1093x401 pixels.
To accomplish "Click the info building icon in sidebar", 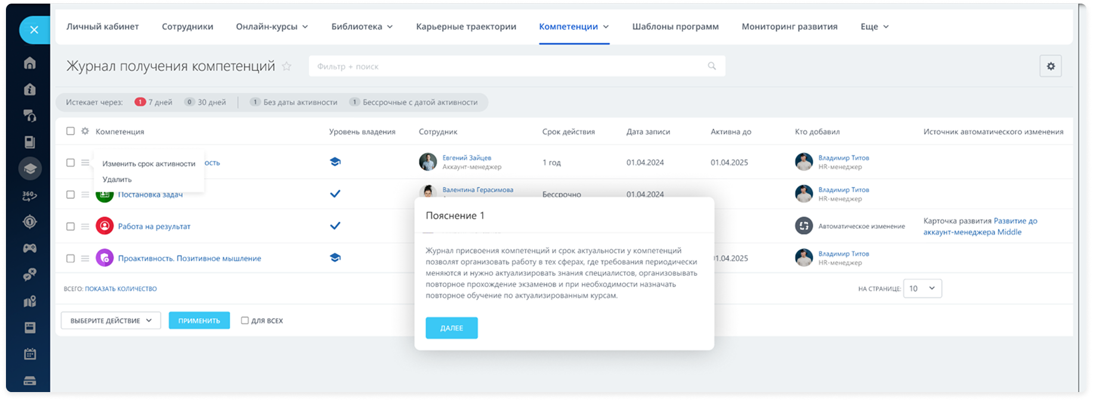I will (x=30, y=89).
